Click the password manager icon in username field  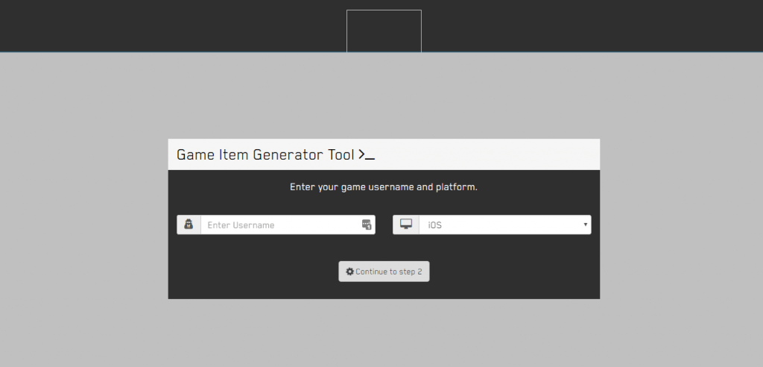pyautogui.click(x=367, y=225)
